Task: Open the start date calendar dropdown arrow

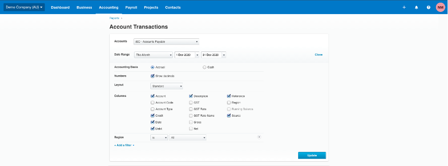Action: click(x=197, y=55)
